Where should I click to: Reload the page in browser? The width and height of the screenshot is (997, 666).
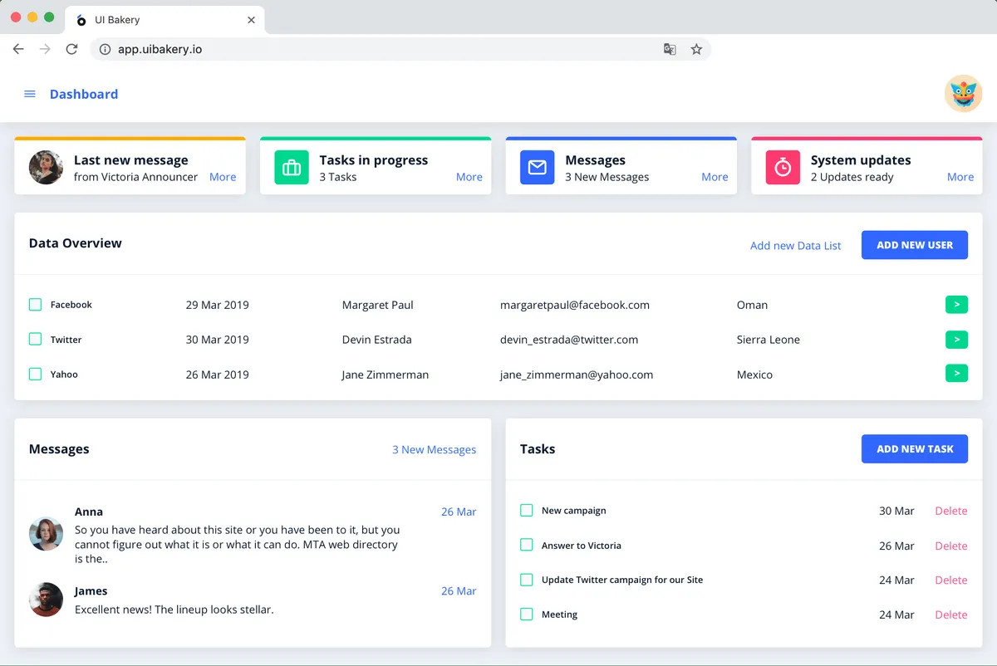(72, 50)
